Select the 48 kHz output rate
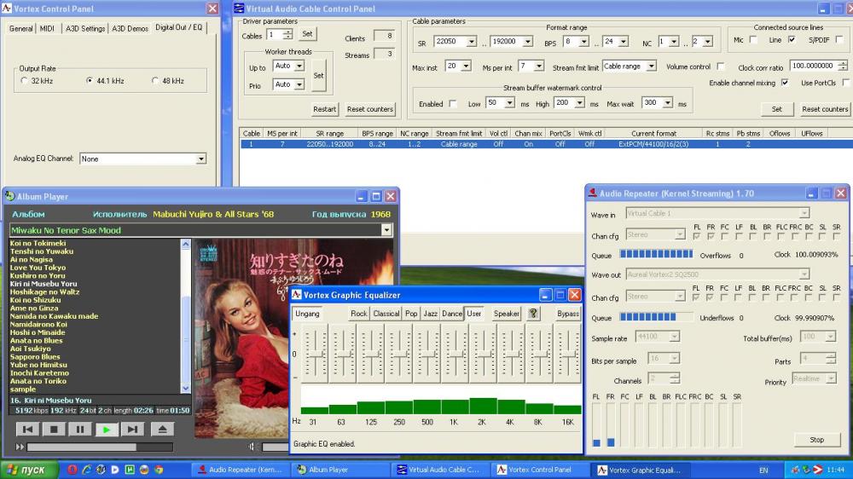 [x=155, y=81]
